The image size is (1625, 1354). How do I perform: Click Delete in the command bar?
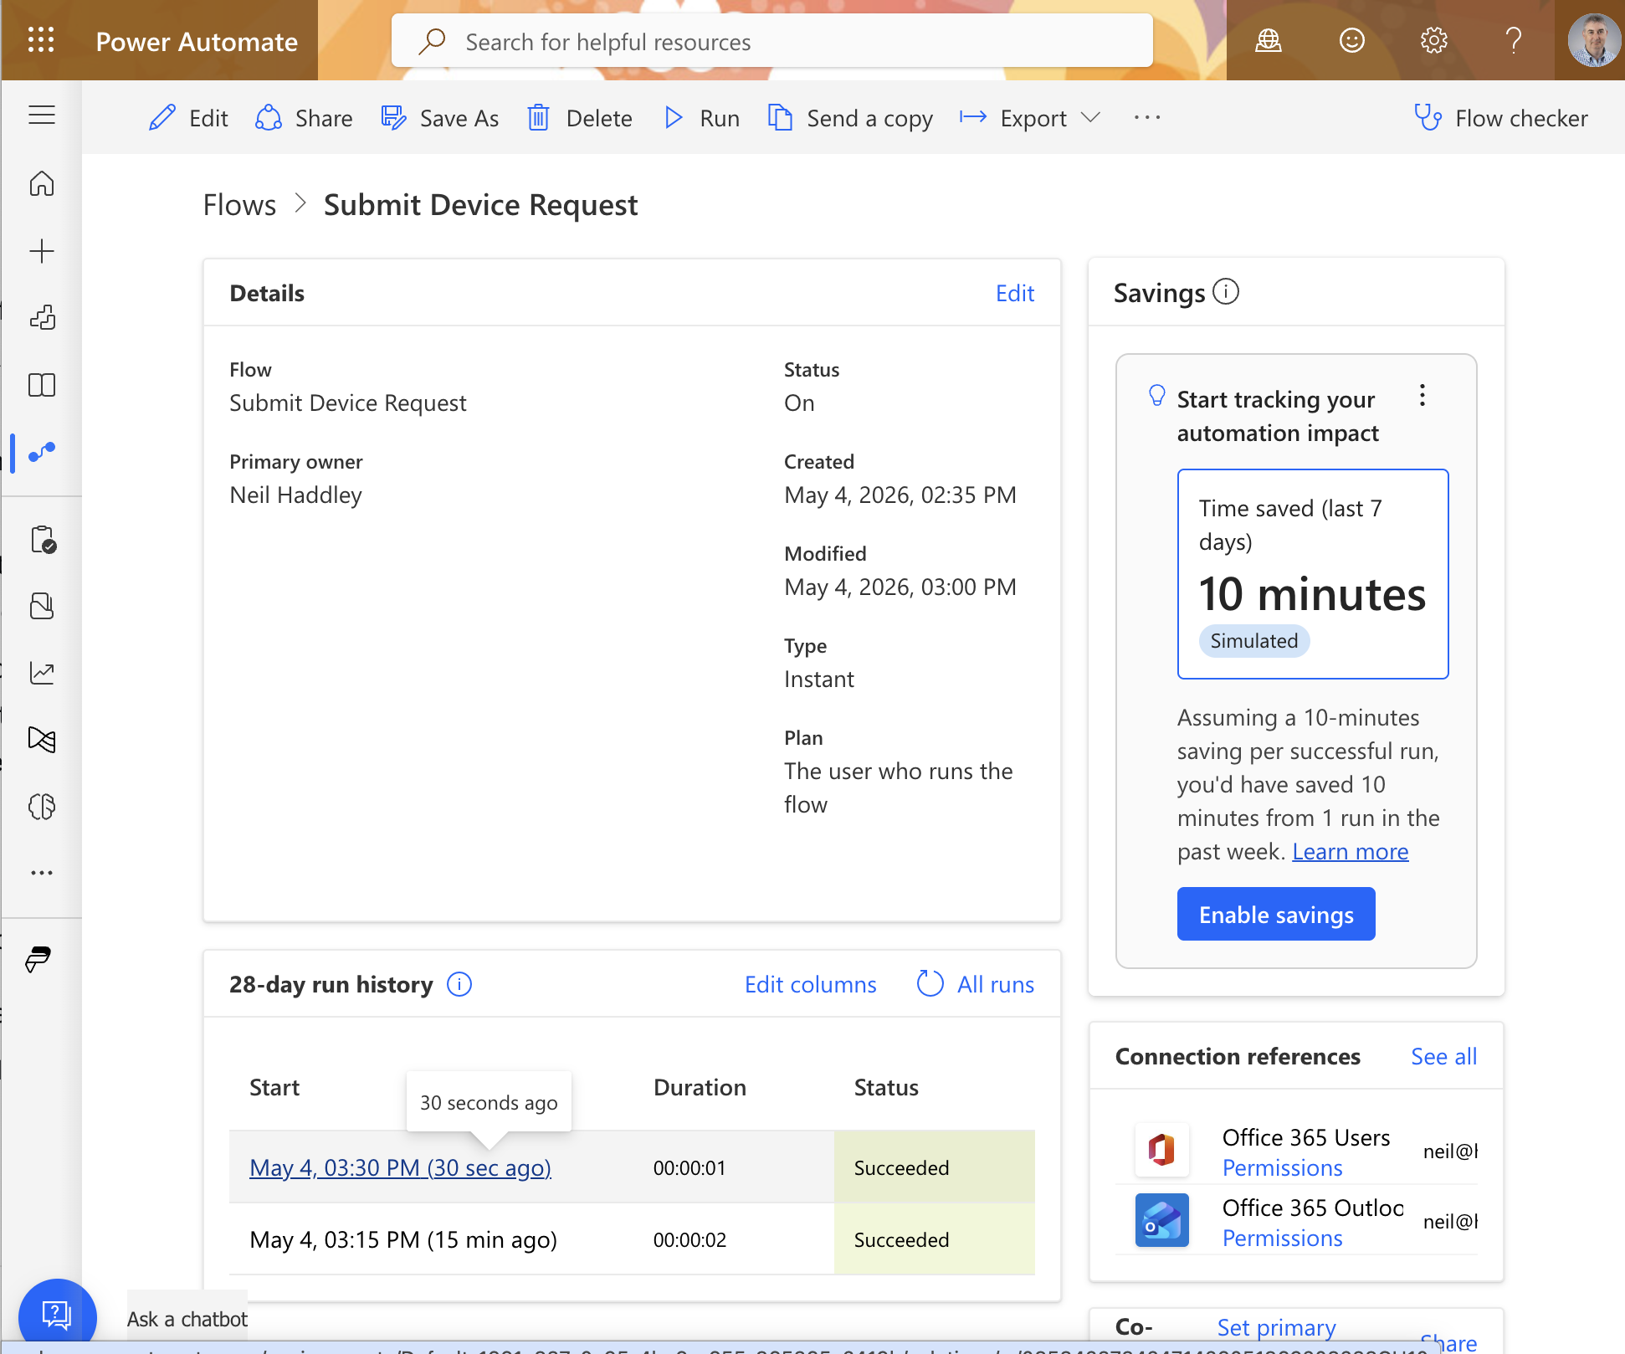[x=580, y=118]
